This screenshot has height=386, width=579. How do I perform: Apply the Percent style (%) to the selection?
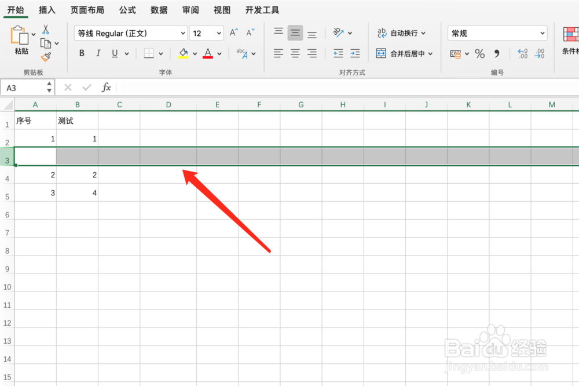[x=479, y=53]
